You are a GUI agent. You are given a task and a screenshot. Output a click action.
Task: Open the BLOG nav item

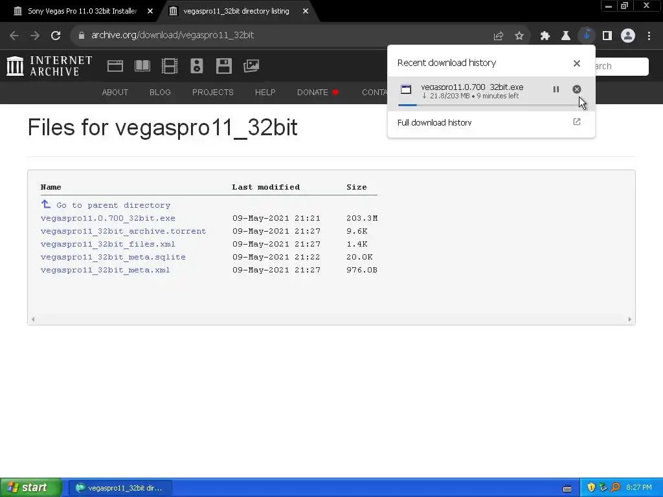(161, 92)
